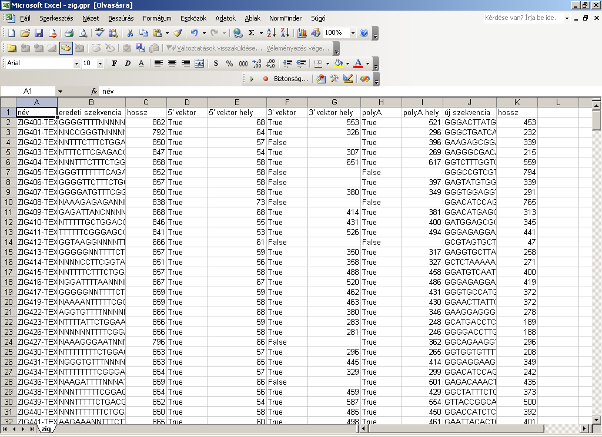
Task: Expand the Paste options arrow
Action: [167, 33]
